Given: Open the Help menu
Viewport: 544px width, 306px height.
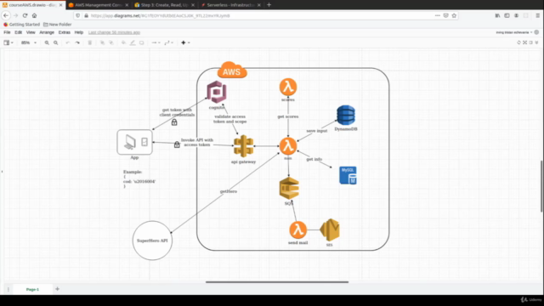Looking at the screenshot, I should pyautogui.click(x=79, y=32).
